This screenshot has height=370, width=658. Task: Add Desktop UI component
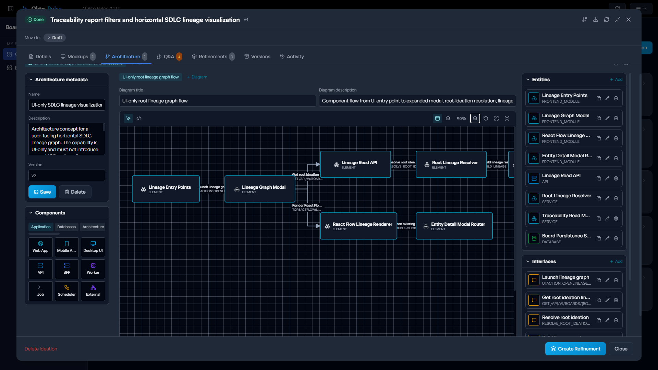[93, 247]
